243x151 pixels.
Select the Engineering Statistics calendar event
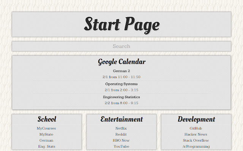pyautogui.click(x=121, y=97)
